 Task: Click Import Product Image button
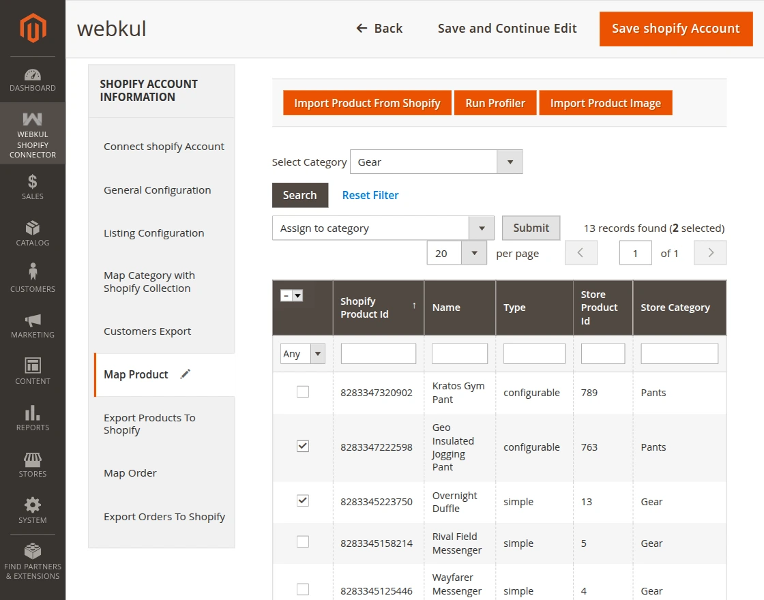pyautogui.click(x=606, y=103)
